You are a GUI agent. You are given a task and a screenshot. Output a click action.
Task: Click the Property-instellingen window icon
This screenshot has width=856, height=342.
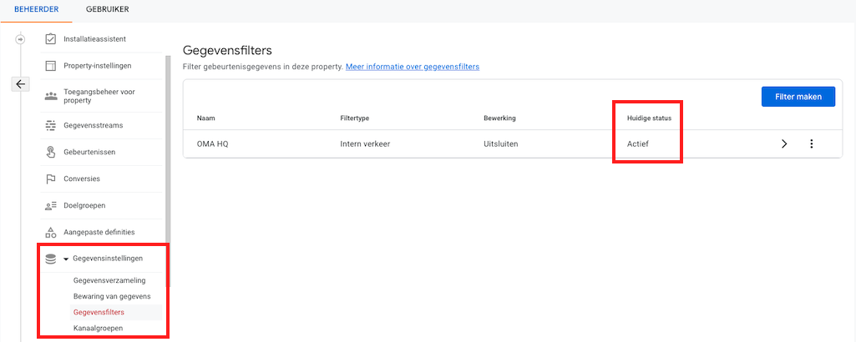point(50,66)
